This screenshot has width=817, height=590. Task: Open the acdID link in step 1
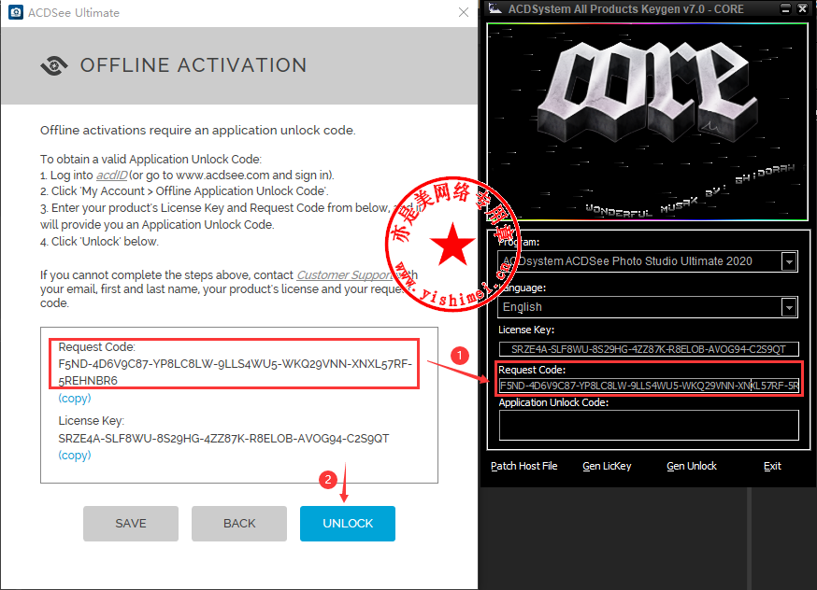click(x=112, y=176)
